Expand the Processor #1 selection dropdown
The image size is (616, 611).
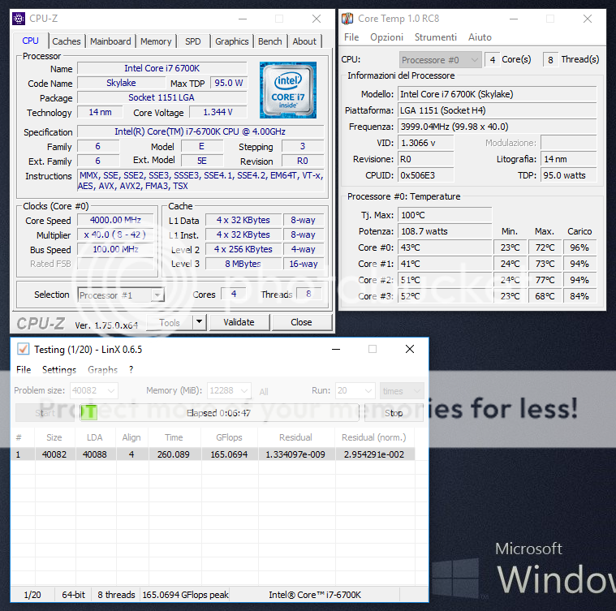click(x=157, y=295)
